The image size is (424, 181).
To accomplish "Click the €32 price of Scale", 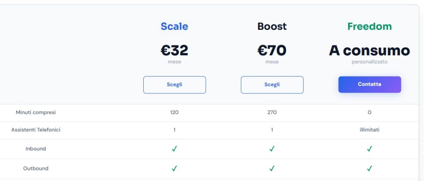I will [x=174, y=50].
